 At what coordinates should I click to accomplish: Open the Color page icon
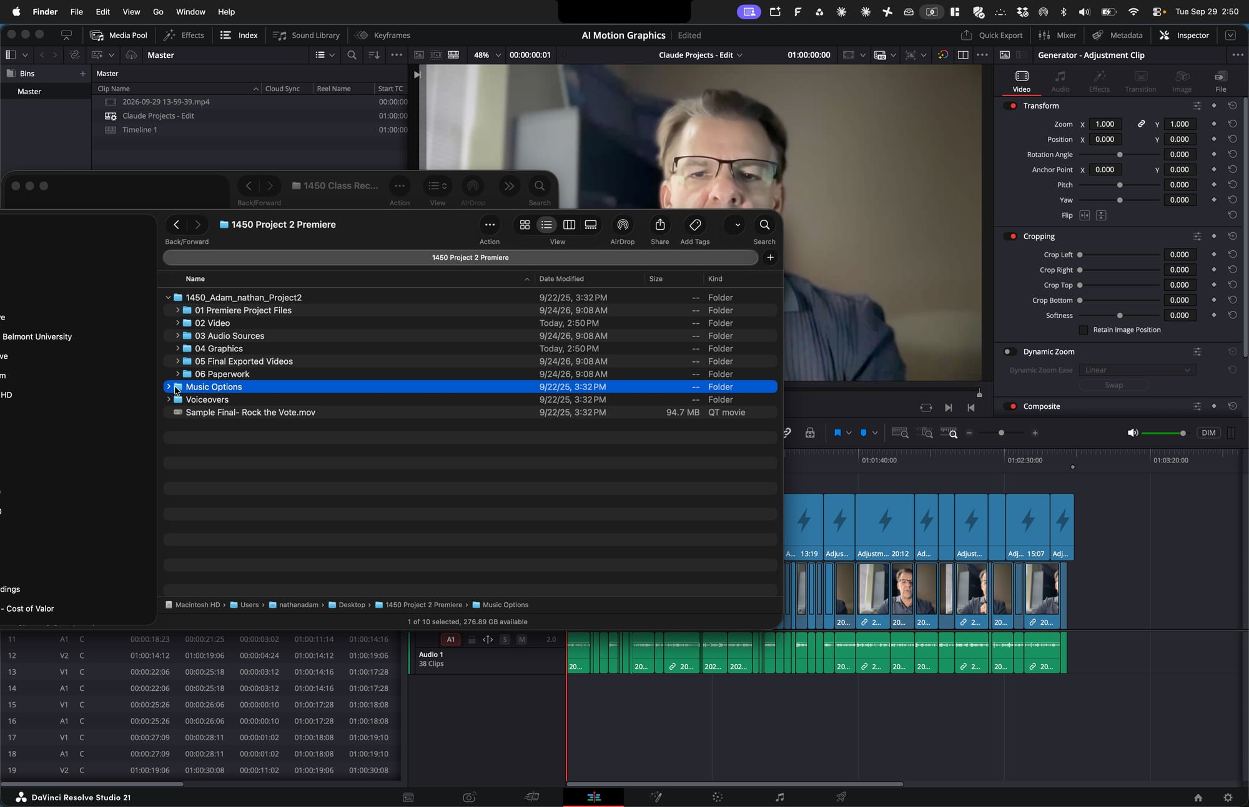pyautogui.click(x=718, y=797)
